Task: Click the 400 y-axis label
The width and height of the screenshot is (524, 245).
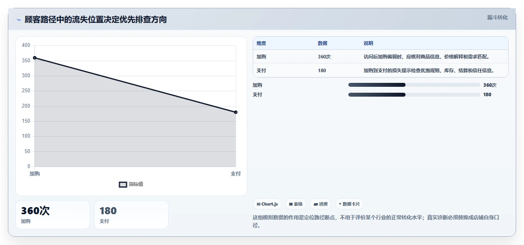Action: pyautogui.click(x=26, y=45)
